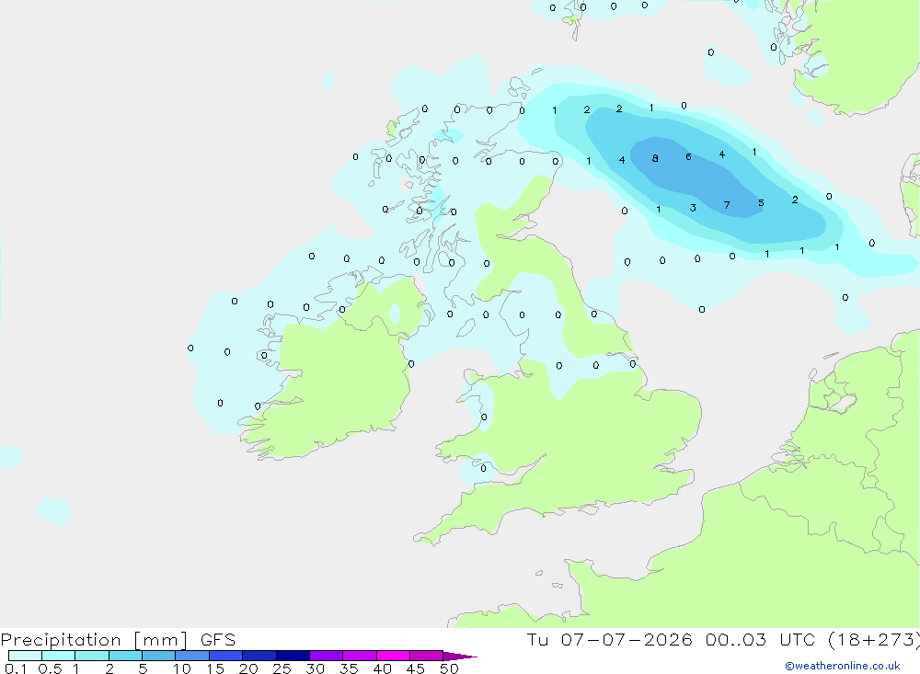
Task: Click the legend tick label '0.1'
Action: (16, 668)
